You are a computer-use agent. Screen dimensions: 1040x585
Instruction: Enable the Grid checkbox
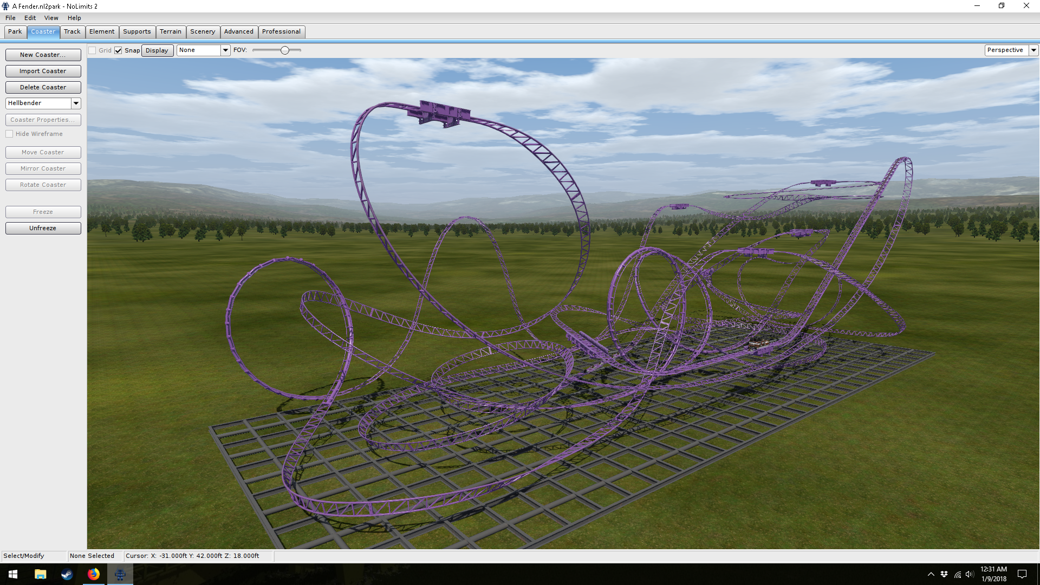coord(93,50)
